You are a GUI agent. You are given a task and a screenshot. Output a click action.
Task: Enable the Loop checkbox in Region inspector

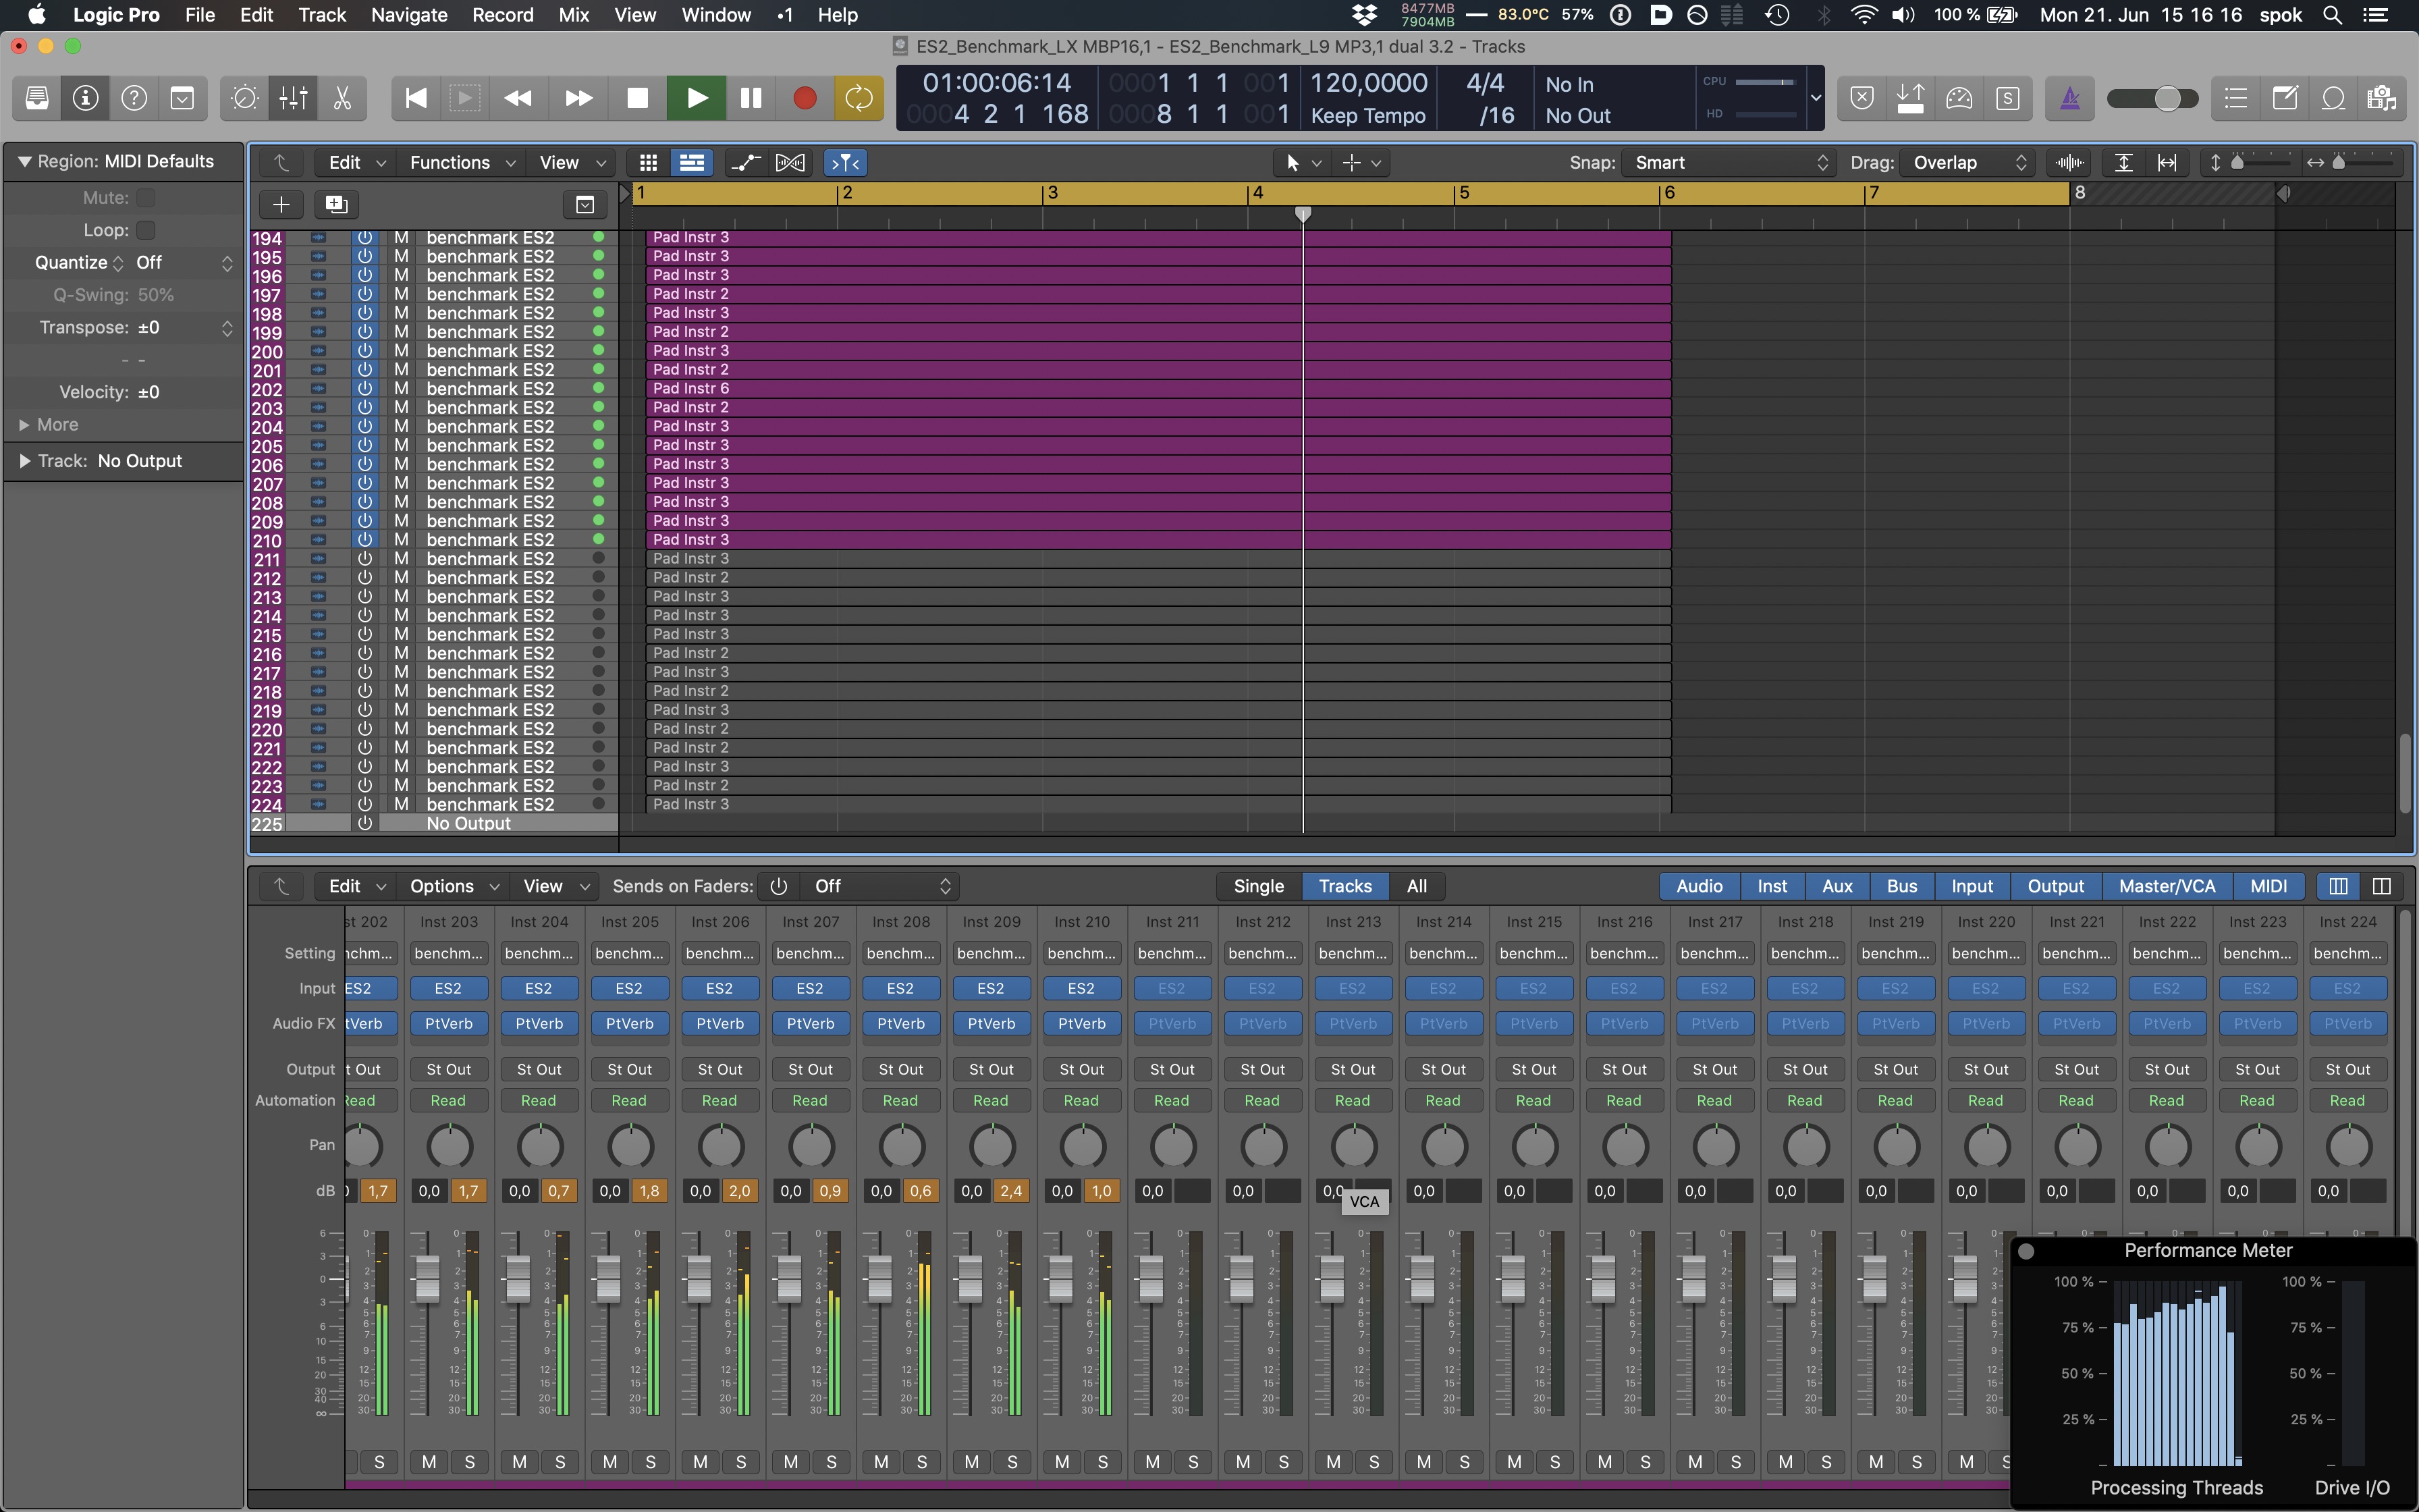pos(146,230)
